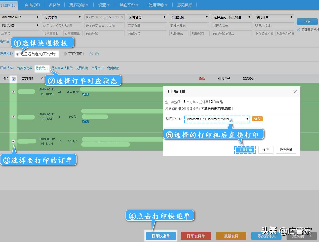Open the 所有省份 province dropdown
This screenshot has width=319, height=242.
(x=147, y=17)
